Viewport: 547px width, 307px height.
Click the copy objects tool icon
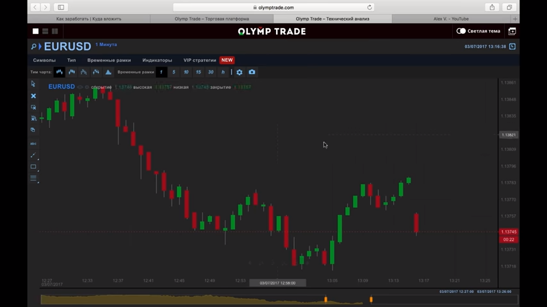coord(33,130)
